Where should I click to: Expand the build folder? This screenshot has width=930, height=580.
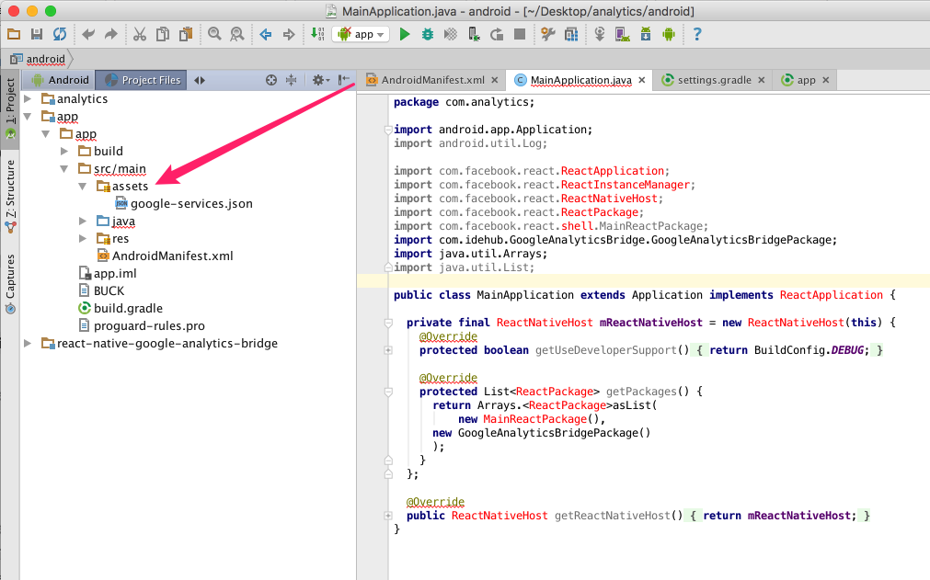coord(64,151)
